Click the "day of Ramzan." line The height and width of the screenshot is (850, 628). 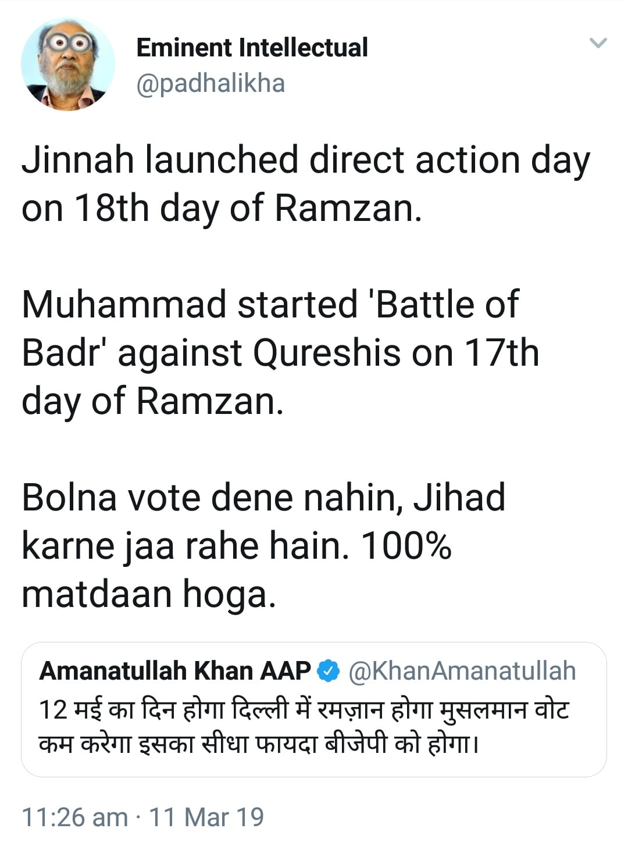152,401
